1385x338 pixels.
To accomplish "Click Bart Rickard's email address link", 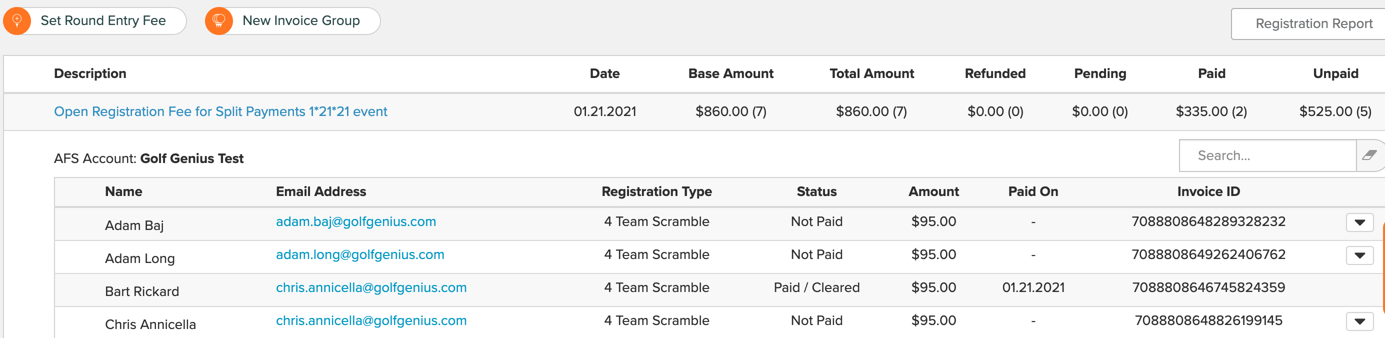I will click(x=371, y=287).
